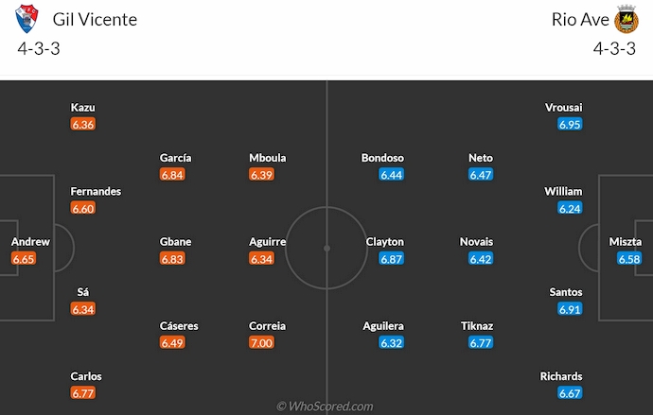Open player Clayton's name

tap(385, 241)
